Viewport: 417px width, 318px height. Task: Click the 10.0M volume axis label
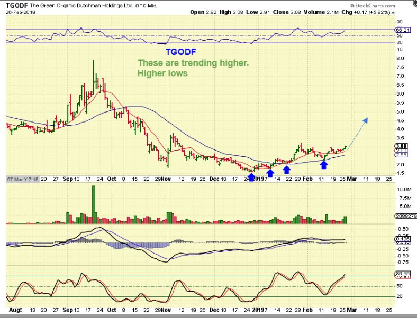(404, 190)
